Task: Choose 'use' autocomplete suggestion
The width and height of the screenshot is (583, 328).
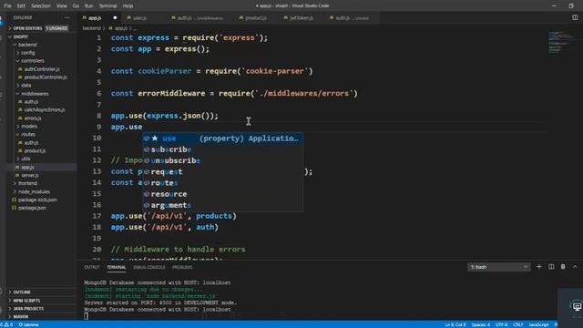Action: click(222, 138)
